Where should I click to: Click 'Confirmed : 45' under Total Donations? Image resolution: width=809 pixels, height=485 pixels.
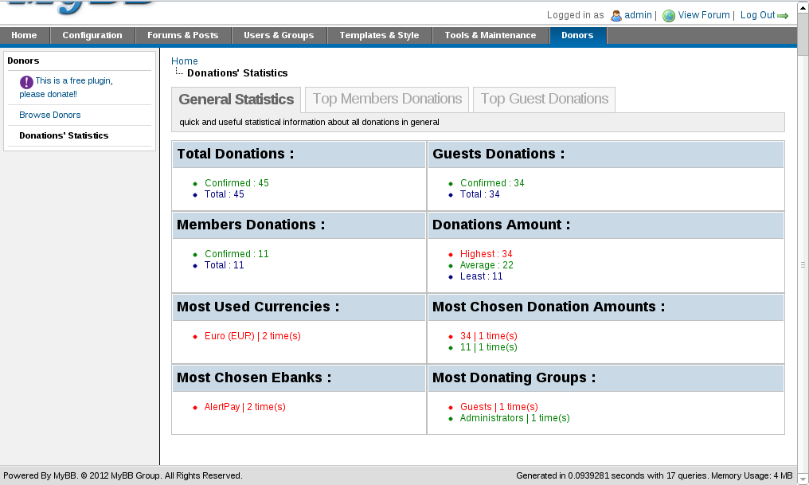[x=236, y=182]
